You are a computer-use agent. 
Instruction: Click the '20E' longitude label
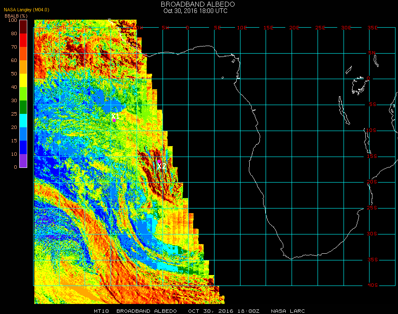pyautogui.click(x=295, y=28)
